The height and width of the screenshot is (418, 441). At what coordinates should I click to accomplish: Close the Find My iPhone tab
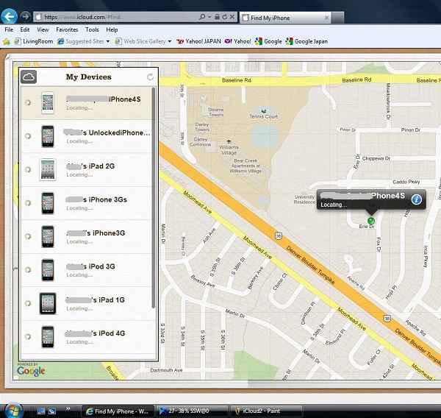pos(326,18)
